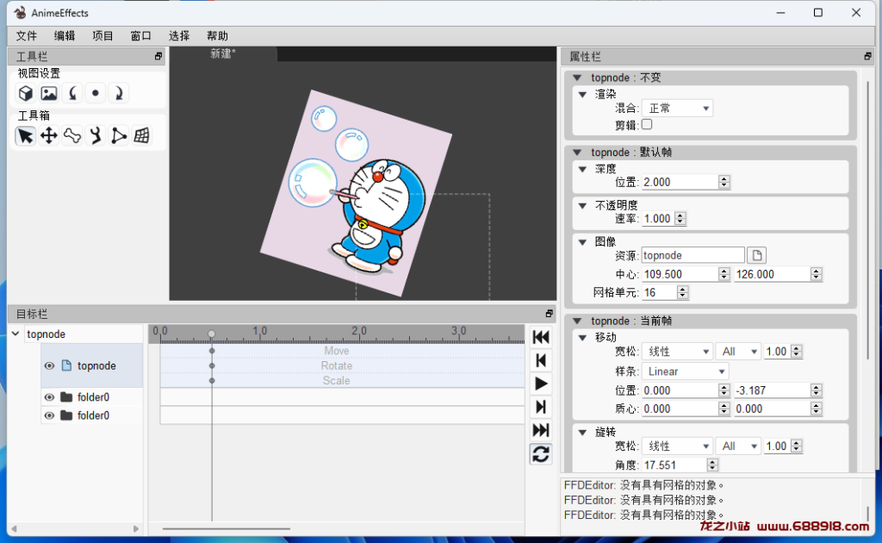Open the 混合 blend mode dropdown
The height and width of the screenshot is (543, 882).
click(x=677, y=108)
